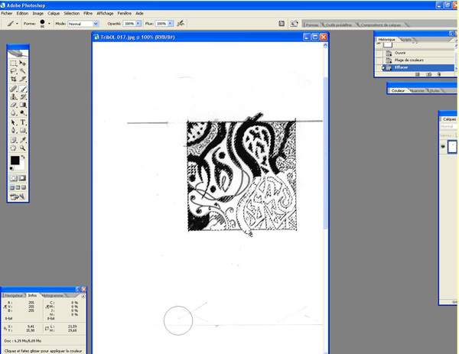
Task: Select the Ouvrir history state
Action: click(419, 53)
